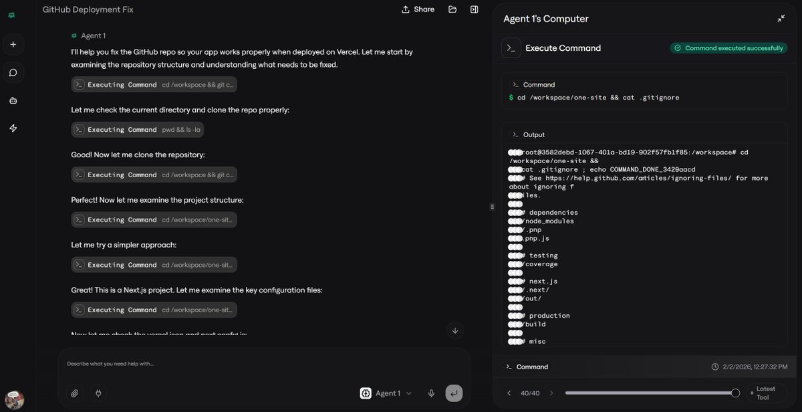This screenshot has height=412, width=802.
Task: Toggle the side panel layout icon
Action: pos(474,9)
